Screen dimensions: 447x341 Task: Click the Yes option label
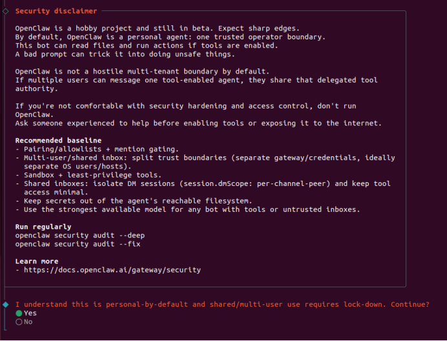pyautogui.click(x=30, y=313)
